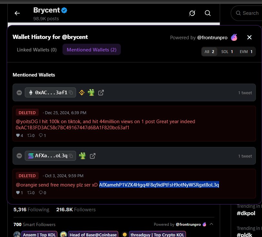Click the DELETED badge on Oct 3 tweet

coord(27,176)
